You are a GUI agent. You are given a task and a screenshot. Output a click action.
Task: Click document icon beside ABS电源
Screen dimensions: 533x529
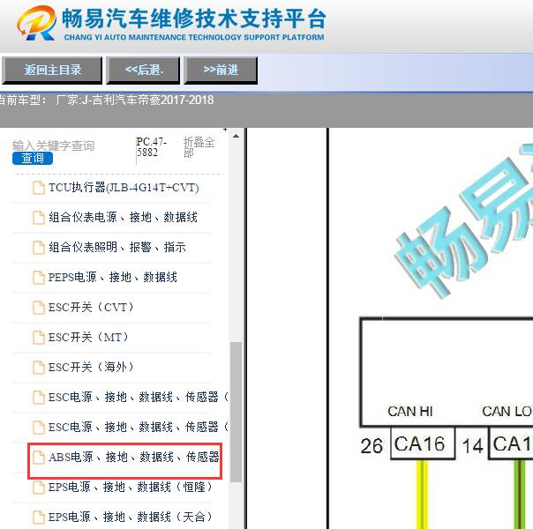tap(39, 458)
